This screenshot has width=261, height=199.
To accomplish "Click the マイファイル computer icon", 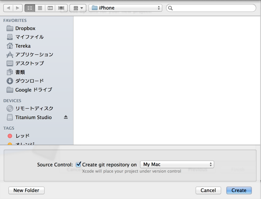I will click(10, 37).
